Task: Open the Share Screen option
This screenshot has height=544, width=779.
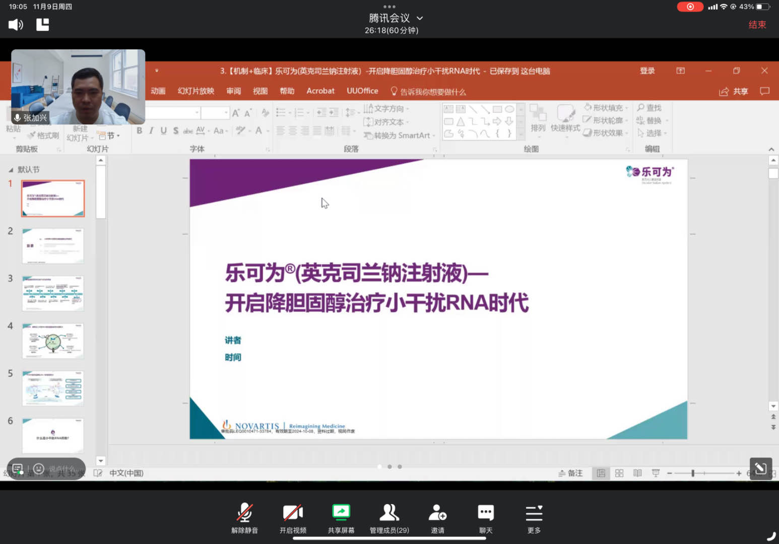Action: (341, 518)
